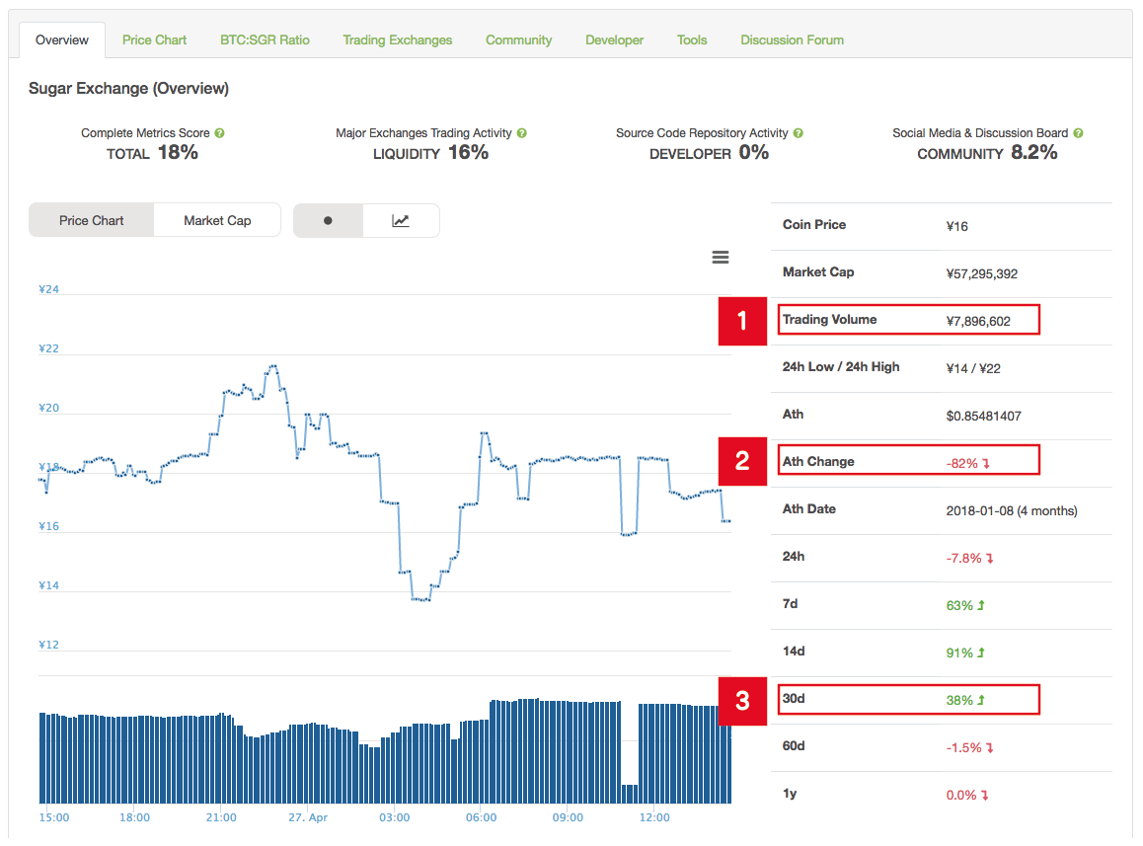Open the Community tab

(518, 39)
